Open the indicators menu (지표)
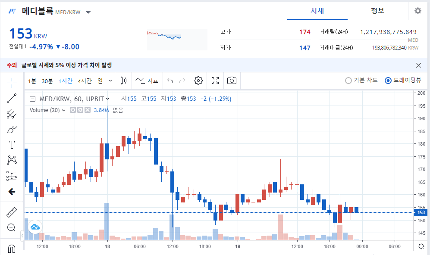This screenshot has width=430, height=255. coord(147,81)
